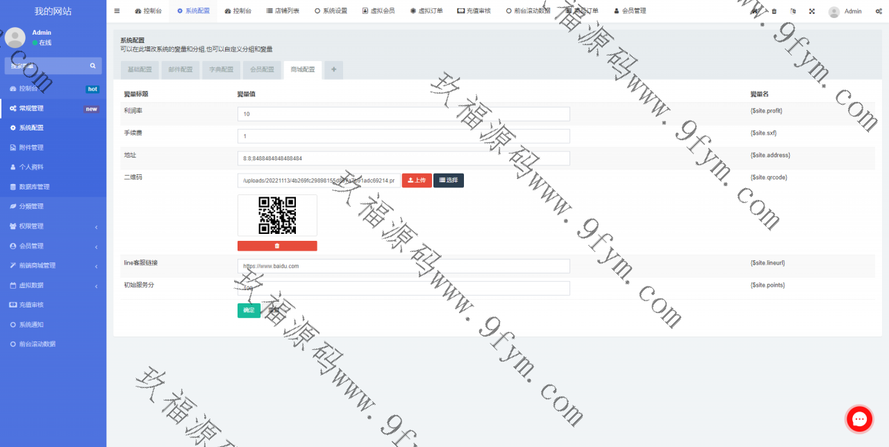Switch to the 基础配置 tab
Screen dimensions: 889x447
click(140, 69)
